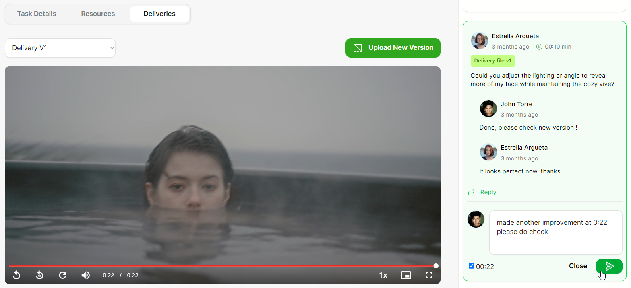
Task: Click the Upload New Version icon
Action: tap(357, 48)
